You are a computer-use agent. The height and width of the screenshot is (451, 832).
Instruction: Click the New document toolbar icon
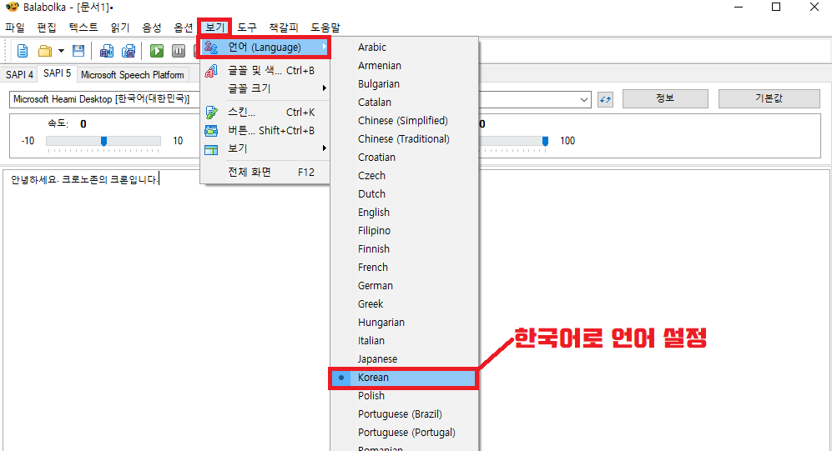click(23, 51)
